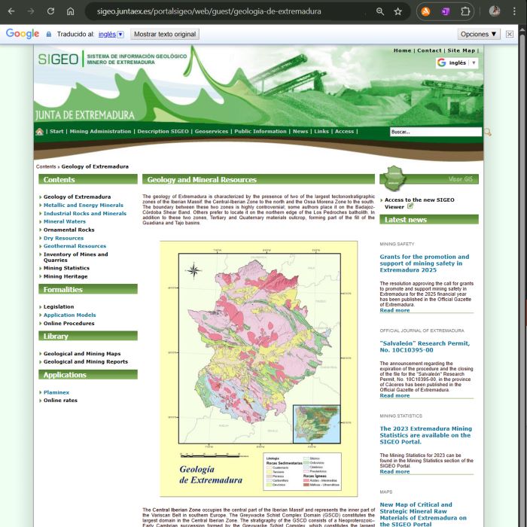Open the Home link at top right
This screenshot has height=527, width=527.
402,50
